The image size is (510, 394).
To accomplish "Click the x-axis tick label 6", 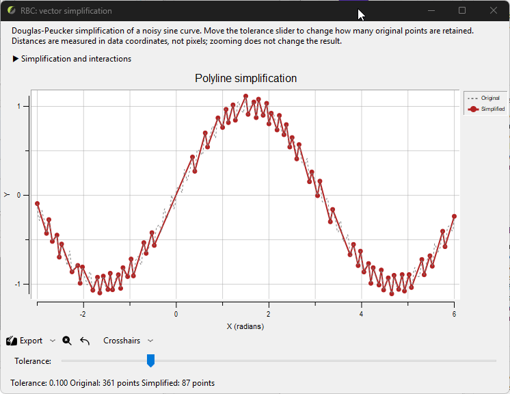I will pos(454,314).
